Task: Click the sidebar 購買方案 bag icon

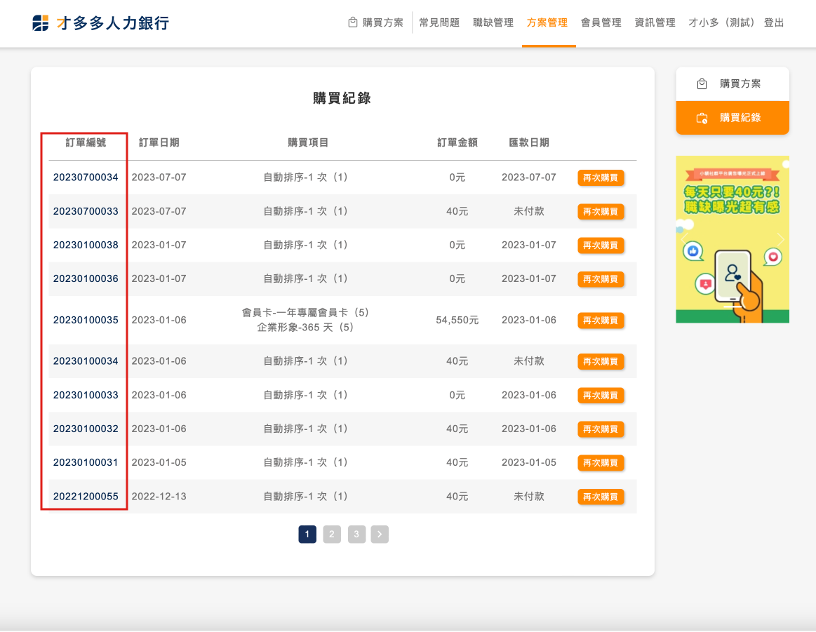Action: pyautogui.click(x=702, y=84)
